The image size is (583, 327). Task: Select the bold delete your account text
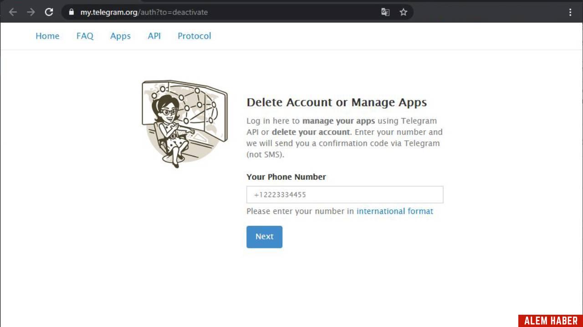[x=311, y=132]
